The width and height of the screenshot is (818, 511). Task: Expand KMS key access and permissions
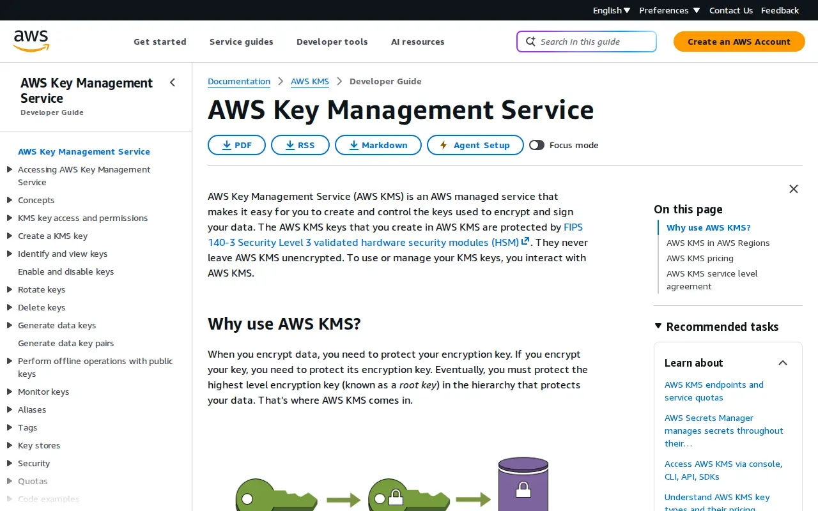(x=10, y=218)
